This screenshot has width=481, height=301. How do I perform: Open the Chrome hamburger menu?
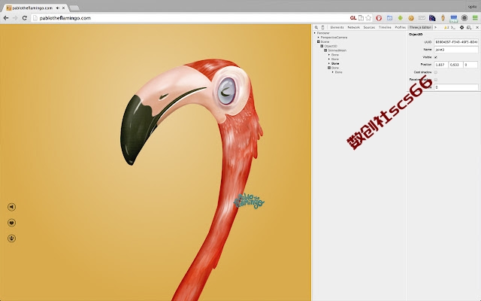pyautogui.click(x=475, y=18)
